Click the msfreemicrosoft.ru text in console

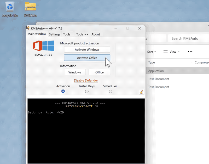pos(82,106)
